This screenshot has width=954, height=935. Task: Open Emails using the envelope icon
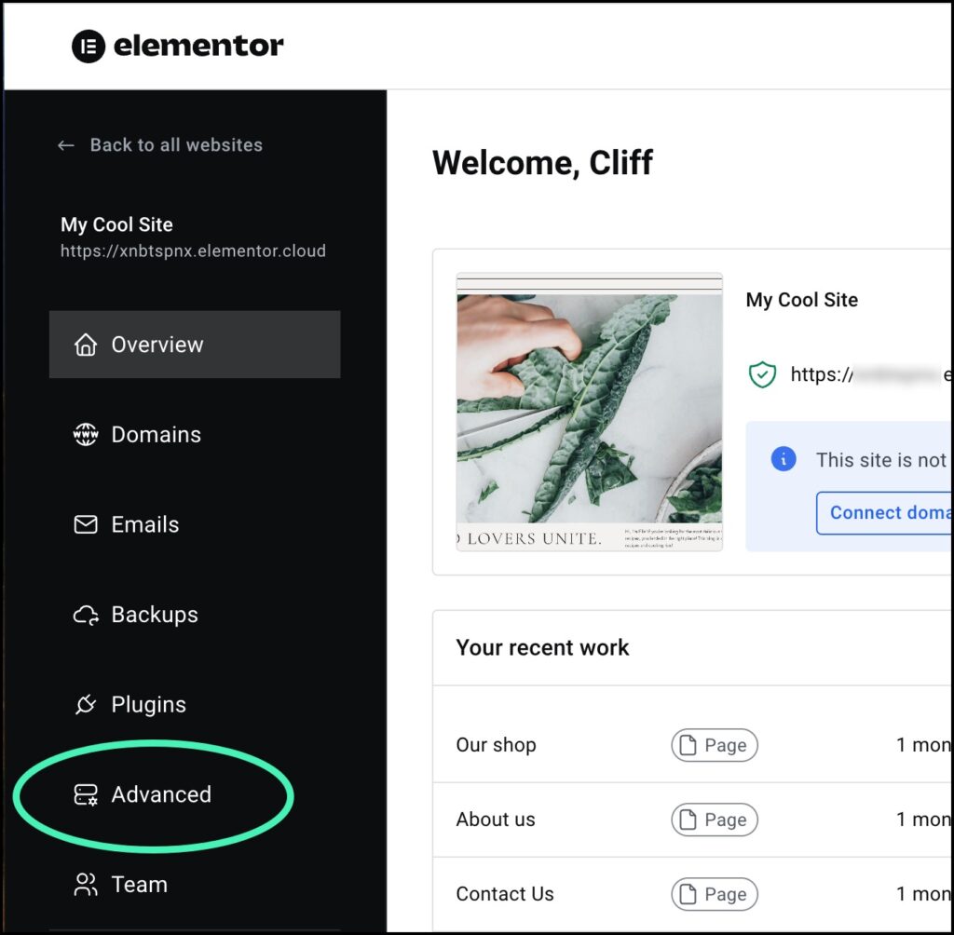pos(85,523)
